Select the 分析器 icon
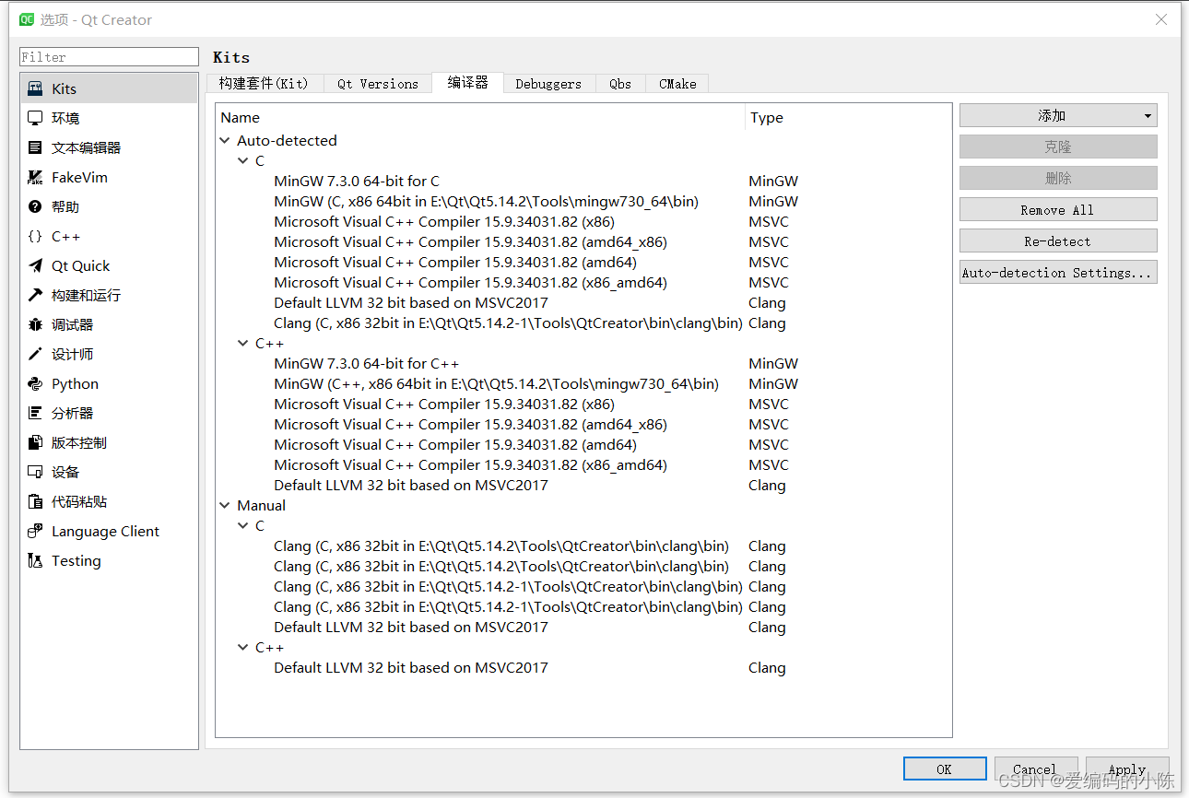 coord(35,413)
